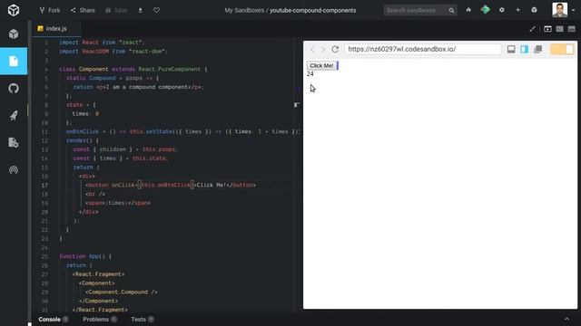
Task: Click the green patron icon in header
Action: pos(485,10)
